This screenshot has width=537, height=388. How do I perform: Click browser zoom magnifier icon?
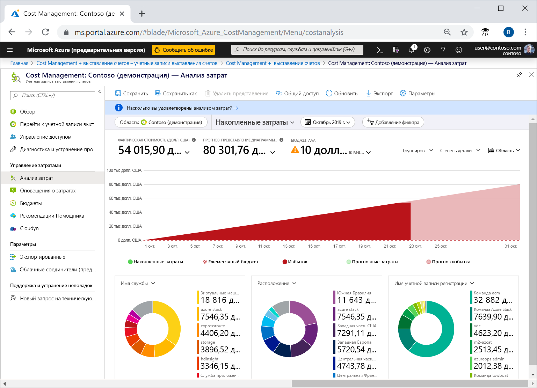[447, 32]
